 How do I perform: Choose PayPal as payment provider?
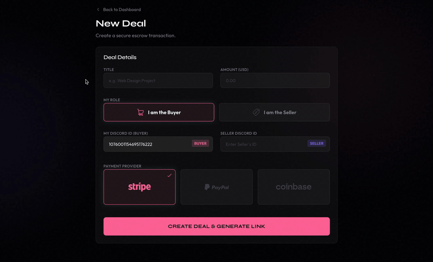tap(216, 187)
